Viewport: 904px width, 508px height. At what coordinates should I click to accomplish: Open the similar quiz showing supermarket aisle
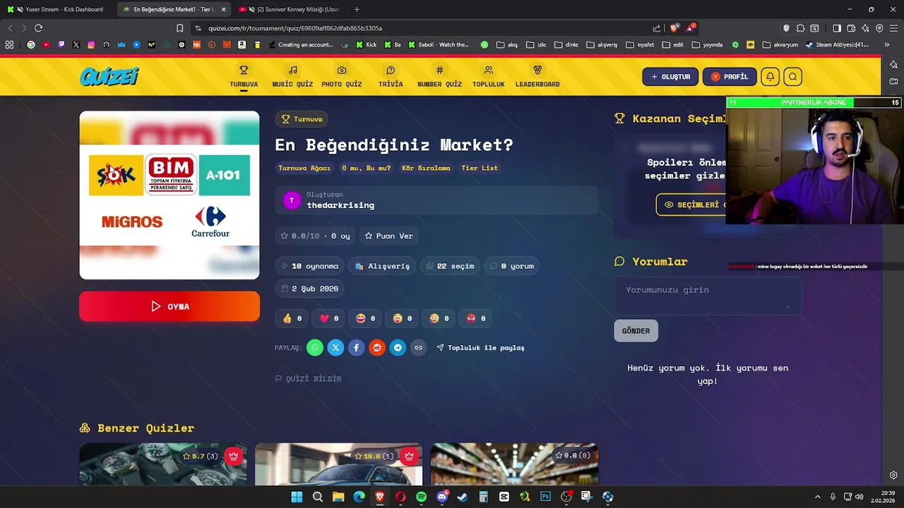coord(515,464)
